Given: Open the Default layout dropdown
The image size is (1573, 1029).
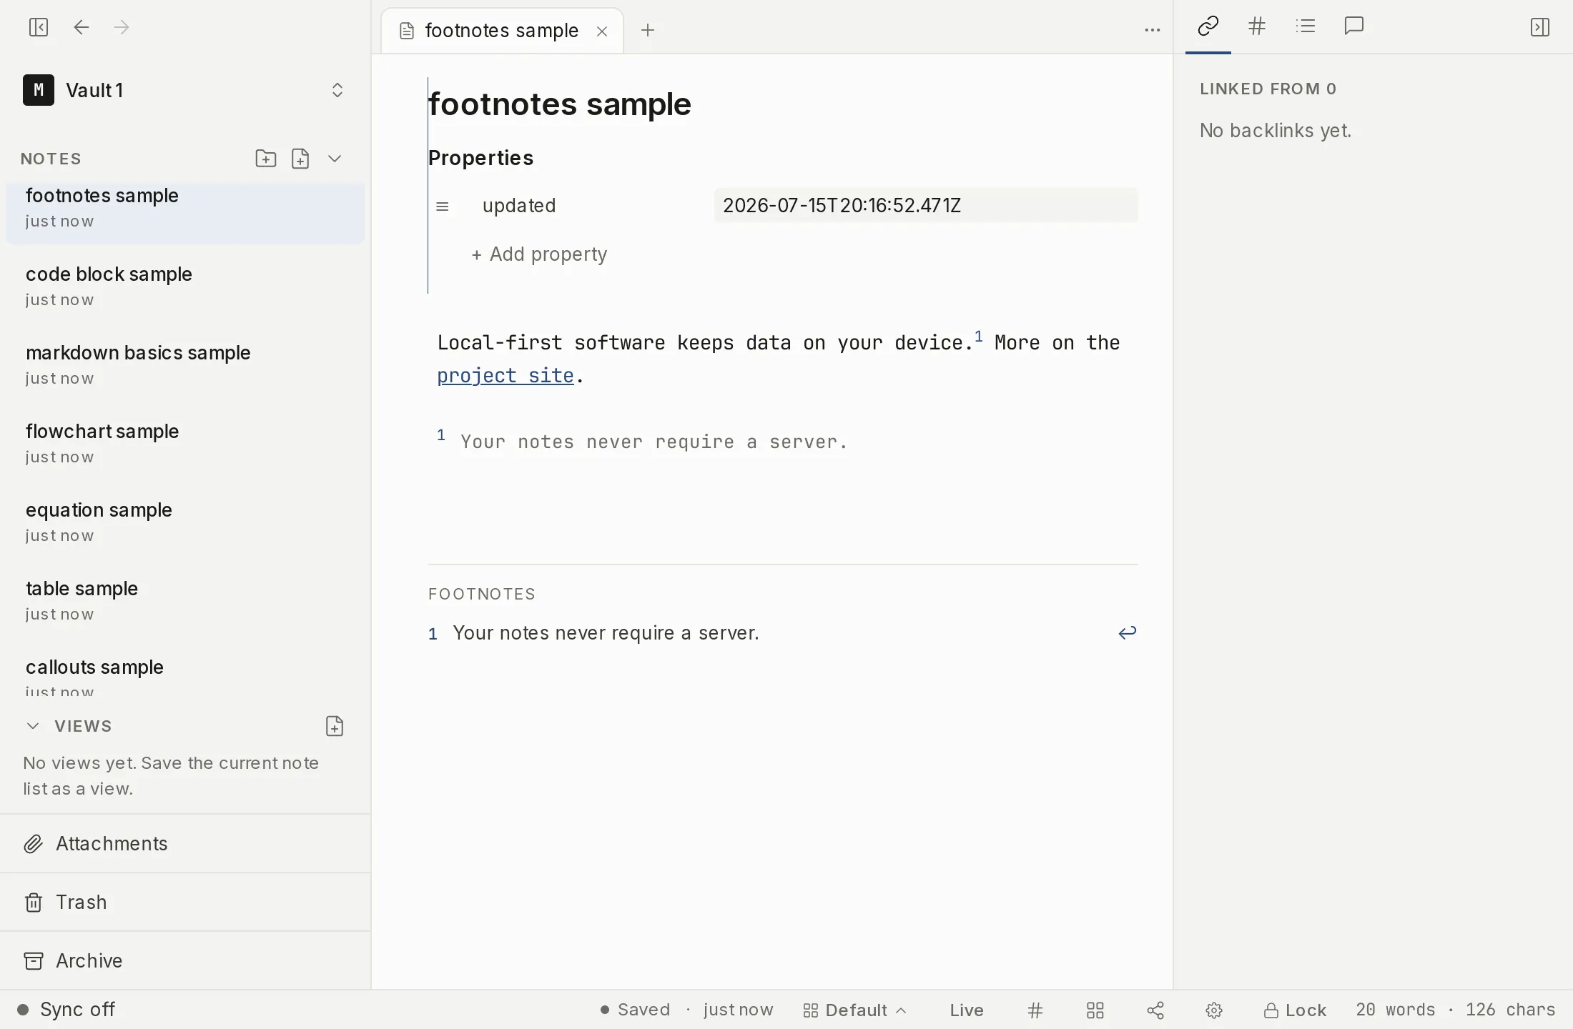Looking at the screenshot, I should pos(854,1010).
